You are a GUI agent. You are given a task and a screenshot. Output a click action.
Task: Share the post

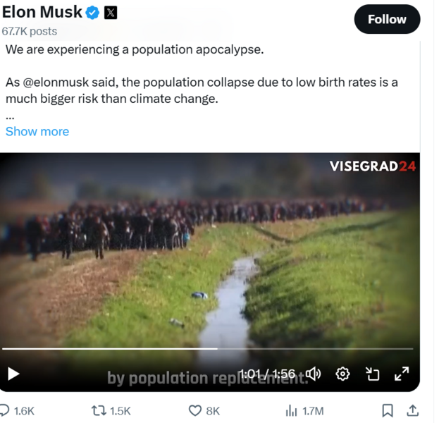pos(413,410)
